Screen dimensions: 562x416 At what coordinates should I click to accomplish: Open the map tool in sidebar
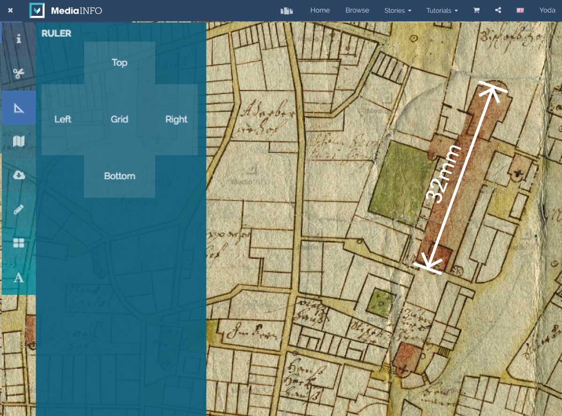[x=19, y=141]
